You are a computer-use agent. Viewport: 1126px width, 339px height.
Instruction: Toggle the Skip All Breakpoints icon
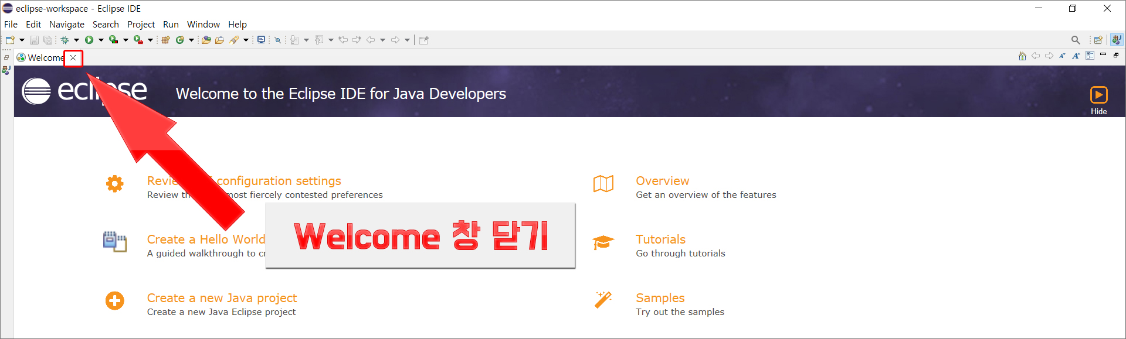(278, 40)
